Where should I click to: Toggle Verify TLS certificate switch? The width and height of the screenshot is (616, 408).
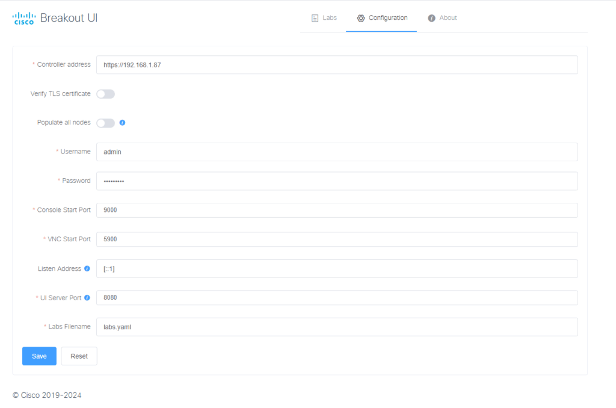106,94
